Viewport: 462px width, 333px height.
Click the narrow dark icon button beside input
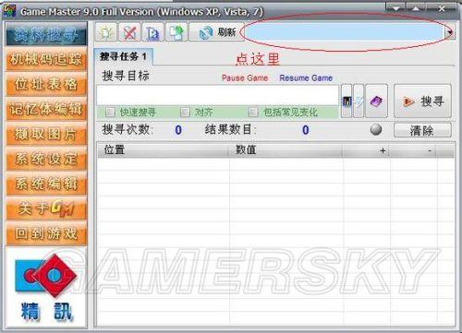[346, 101]
